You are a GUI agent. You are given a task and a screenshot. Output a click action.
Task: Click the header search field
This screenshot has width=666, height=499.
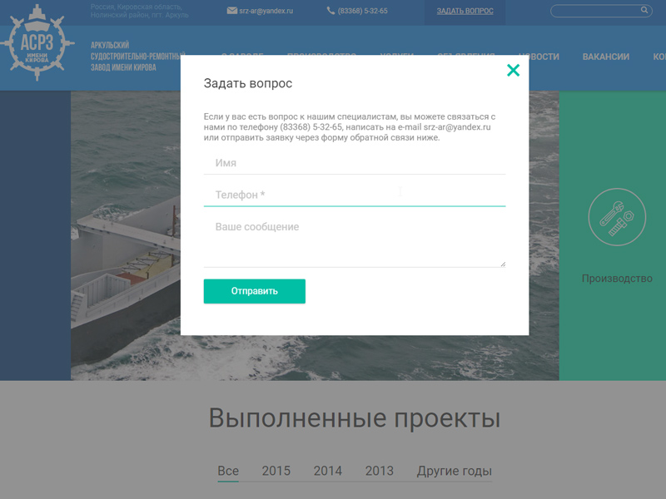(x=601, y=11)
